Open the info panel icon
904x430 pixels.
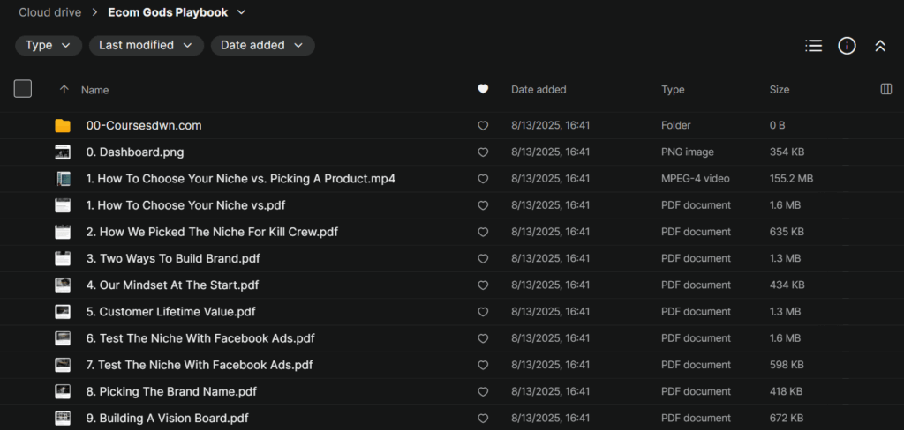(847, 46)
